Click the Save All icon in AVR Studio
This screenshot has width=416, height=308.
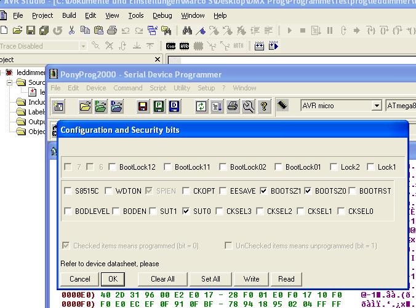44,31
